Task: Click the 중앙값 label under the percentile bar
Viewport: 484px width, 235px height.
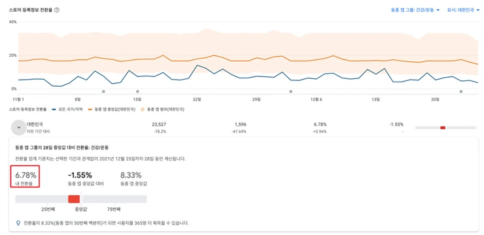Action: point(81,210)
